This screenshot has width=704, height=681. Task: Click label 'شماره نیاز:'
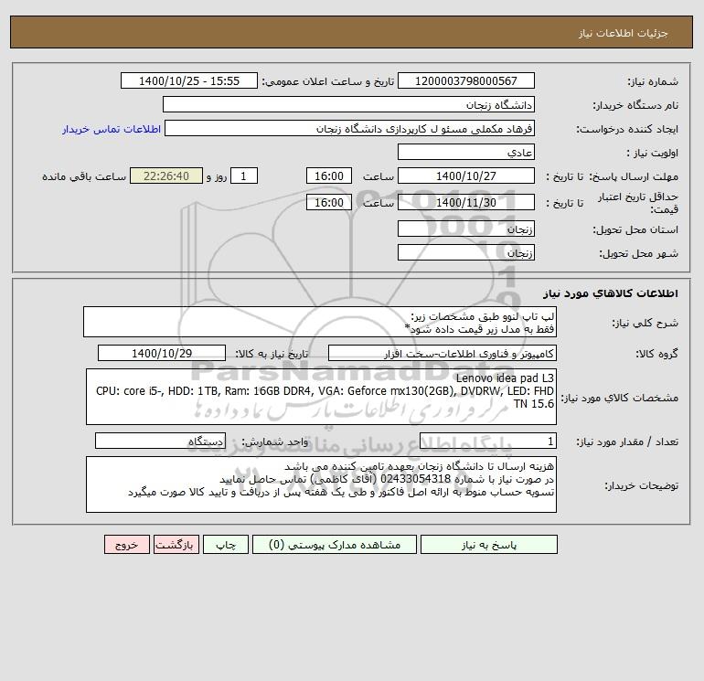[x=653, y=81]
